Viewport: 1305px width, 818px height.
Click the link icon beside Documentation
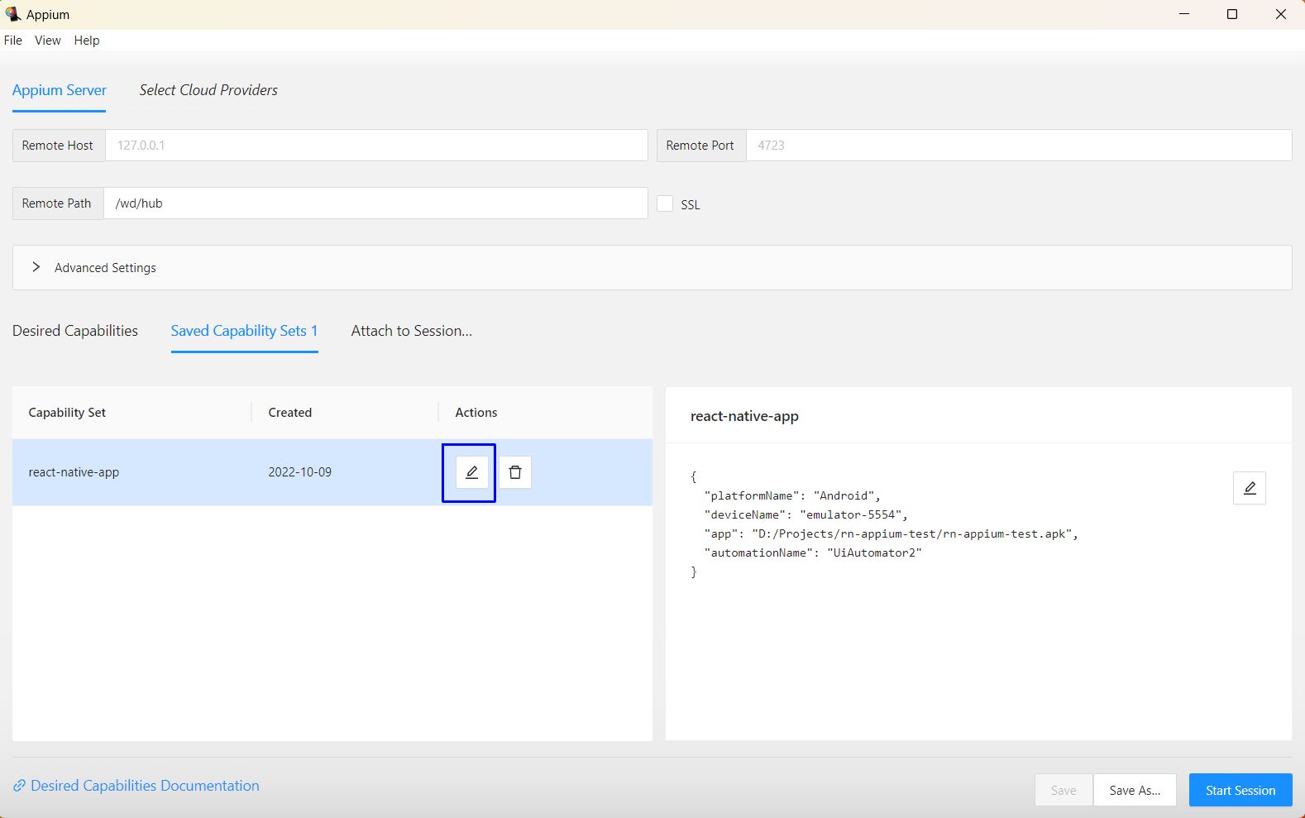point(19,786)
